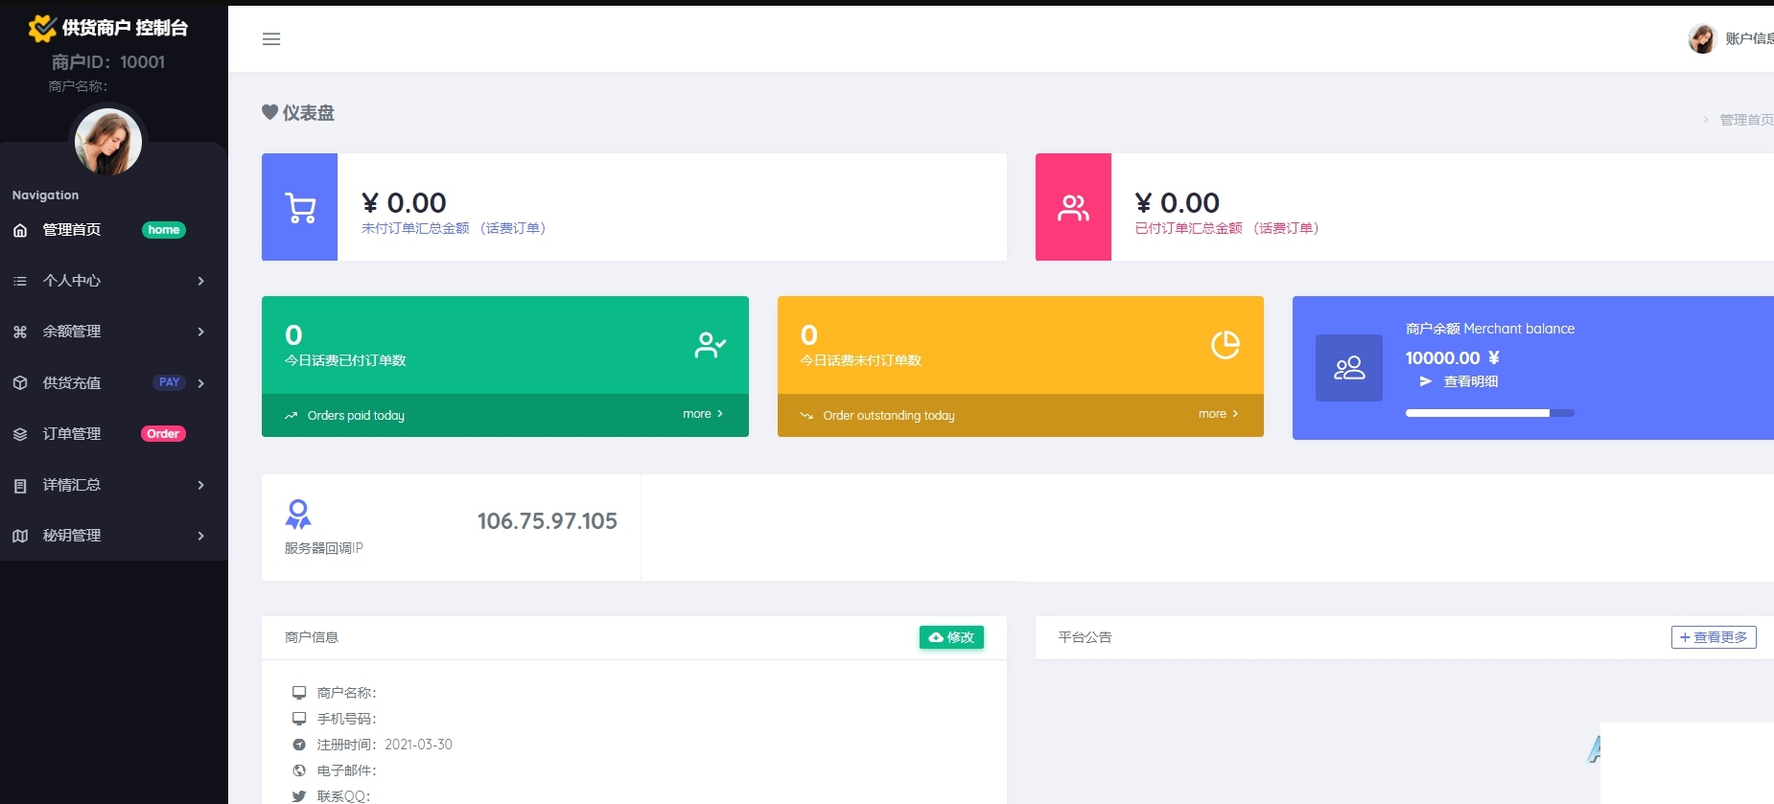Click the merchant balance progress bar
Viewport: 1774px width, 804px height.
[x=1490, y=413]
